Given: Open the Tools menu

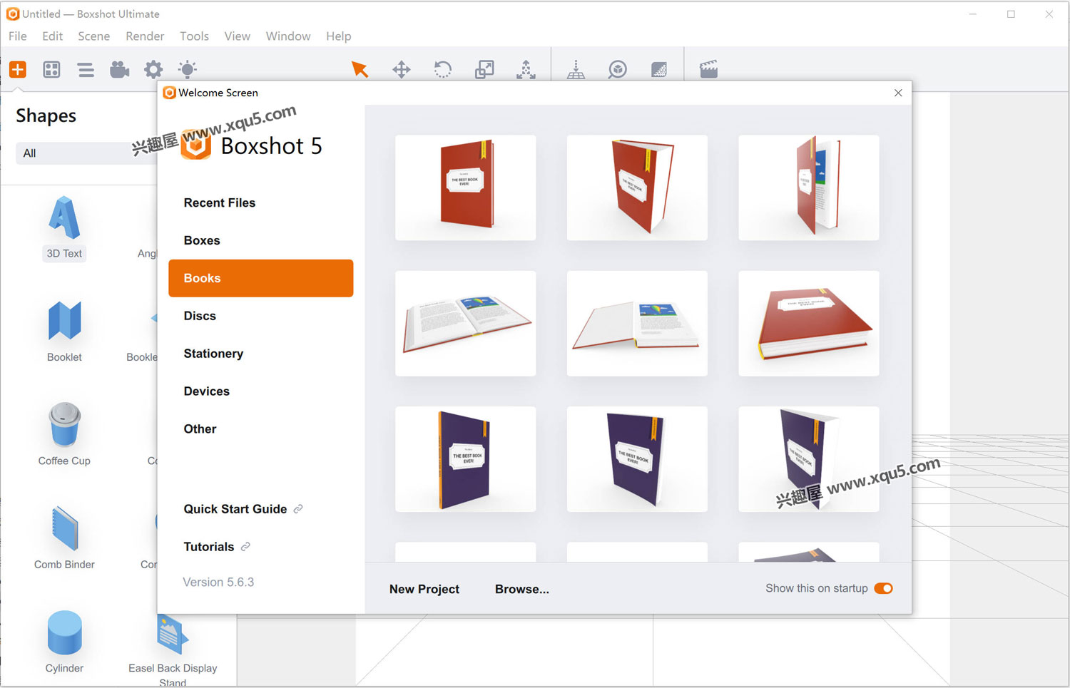Looking at the screenshot, I should [194, 36].
